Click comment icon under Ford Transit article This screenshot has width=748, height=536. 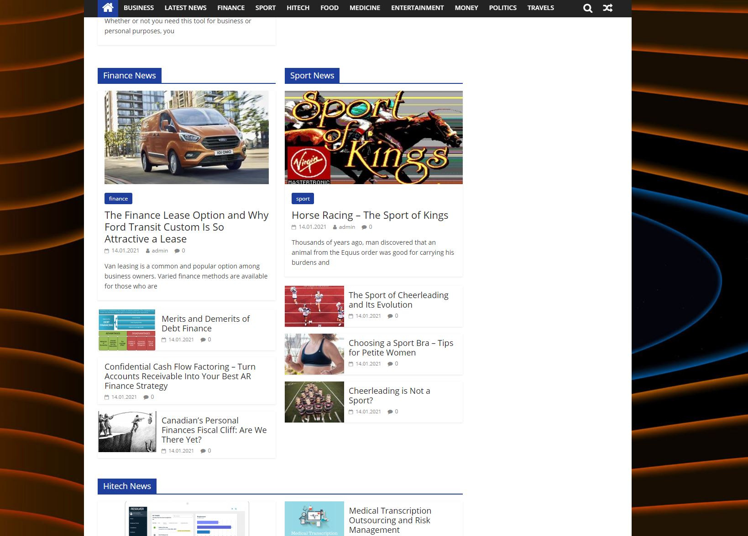(x=177, y=251)
